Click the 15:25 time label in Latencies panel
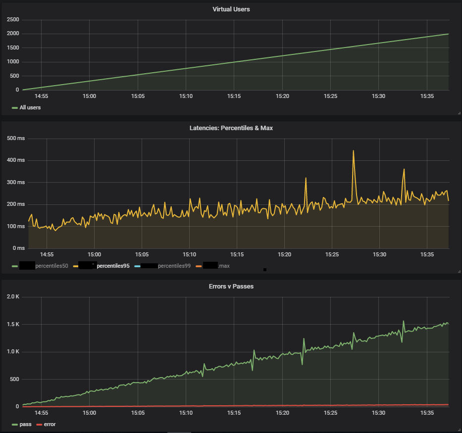Image resolution: width=462 pixels, height=433 pixels. pos(332,255)
